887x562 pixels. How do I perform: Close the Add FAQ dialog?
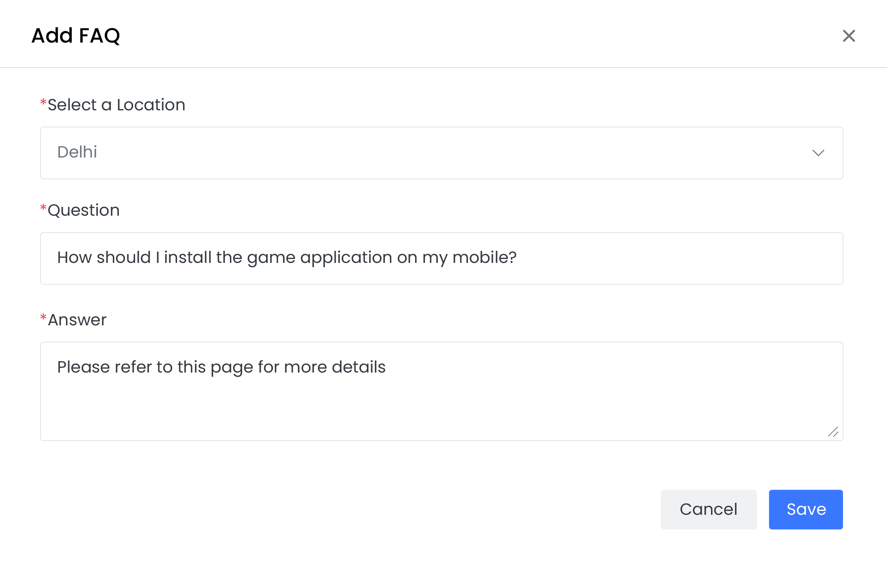coord(849,36)
